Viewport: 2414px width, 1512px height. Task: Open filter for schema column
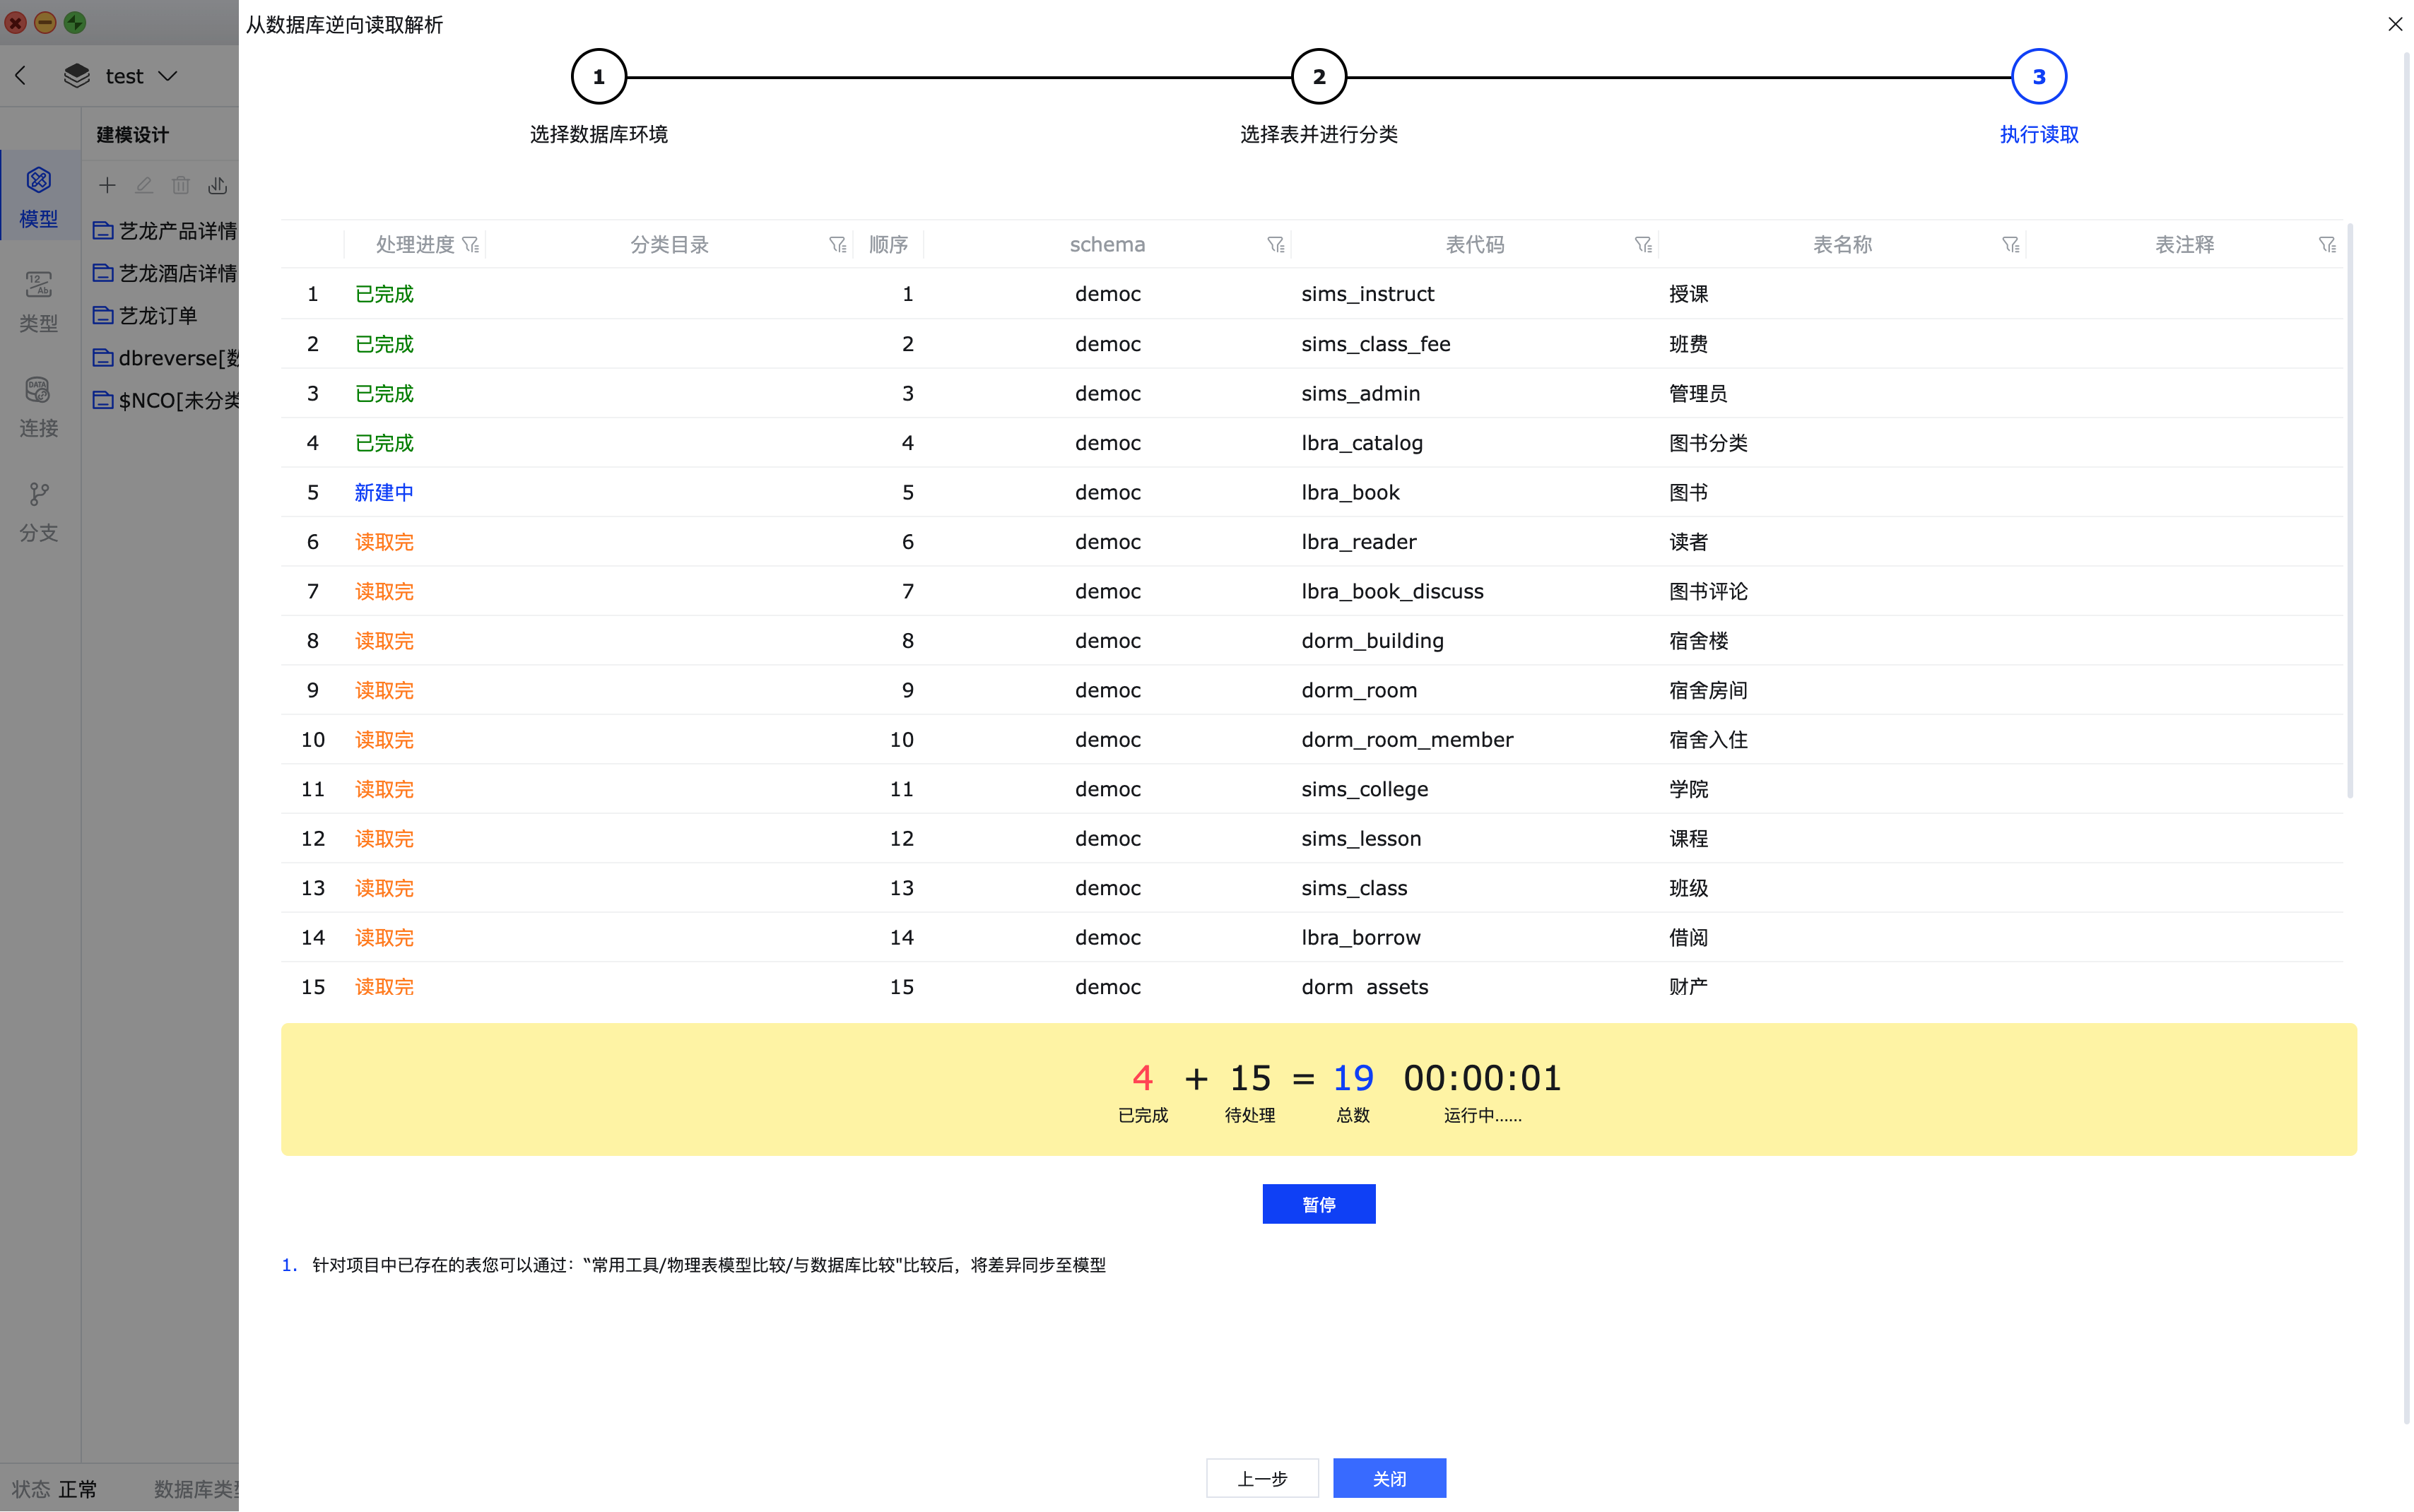tap(1275, 245)
